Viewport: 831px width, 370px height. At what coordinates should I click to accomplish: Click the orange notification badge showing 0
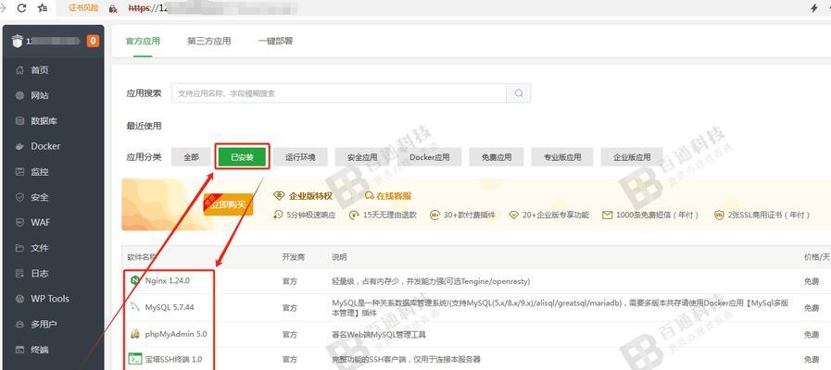tap(93, 41)
